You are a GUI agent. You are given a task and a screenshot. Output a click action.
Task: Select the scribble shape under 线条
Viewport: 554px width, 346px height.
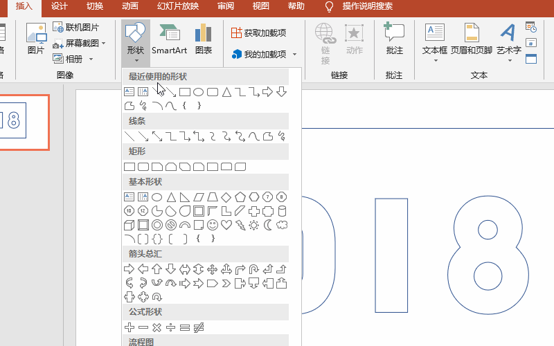tap(282, 136)
